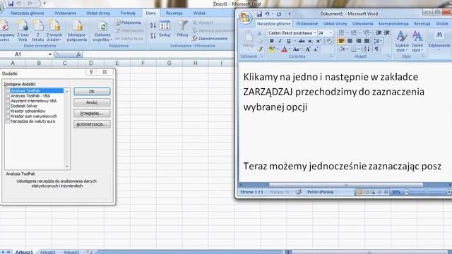This screenshot has width=452, height=254.
Task: Center align text in Word
Action: [x=350, y=41]
